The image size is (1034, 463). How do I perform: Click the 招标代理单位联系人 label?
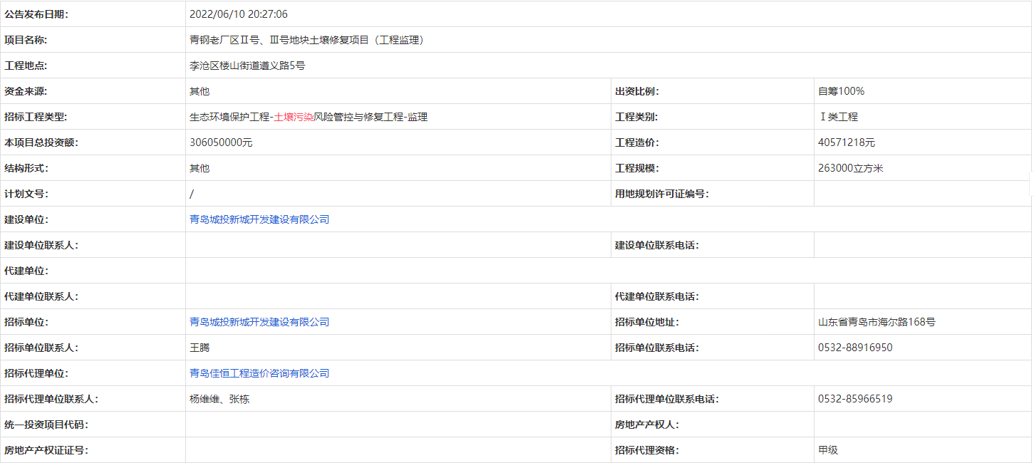(51, 399)
